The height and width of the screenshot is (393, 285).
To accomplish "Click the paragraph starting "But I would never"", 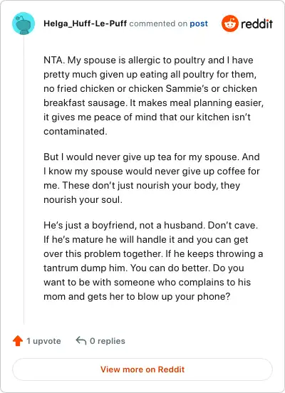I will 152,178.
